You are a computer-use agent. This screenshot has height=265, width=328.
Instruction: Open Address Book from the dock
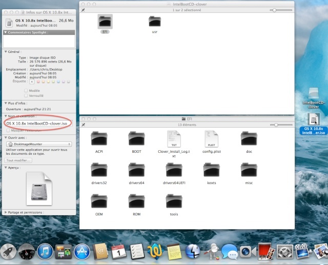(100, 252)
